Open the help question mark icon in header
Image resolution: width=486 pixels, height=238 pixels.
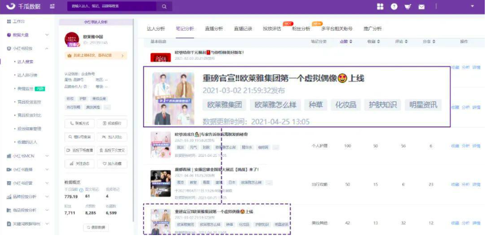click(394, 7)
